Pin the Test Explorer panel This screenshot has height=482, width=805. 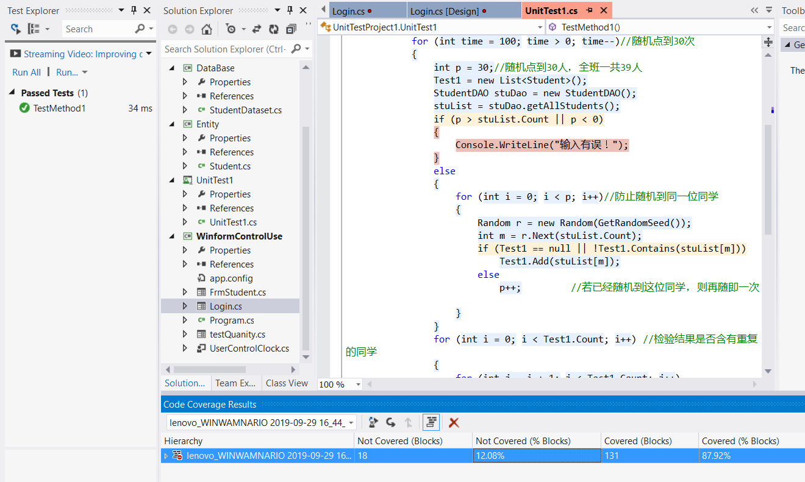click(x=134, y=10)
